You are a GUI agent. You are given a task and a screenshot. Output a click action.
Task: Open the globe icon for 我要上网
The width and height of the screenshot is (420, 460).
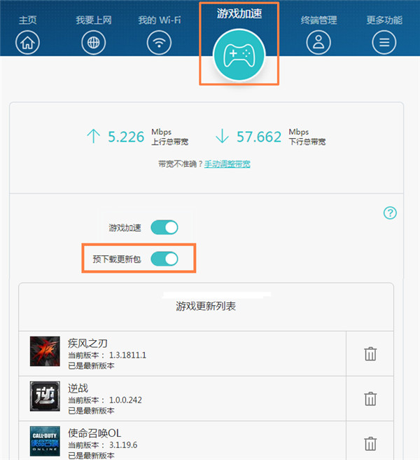coord(93,43)
